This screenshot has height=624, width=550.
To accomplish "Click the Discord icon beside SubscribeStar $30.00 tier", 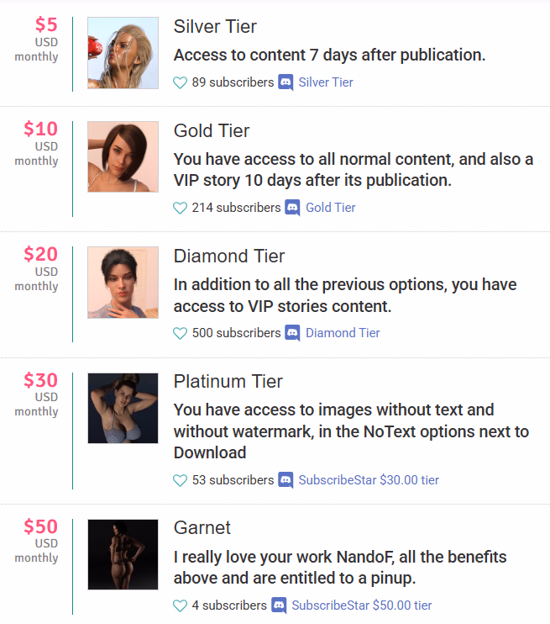I will pyautogui.click(x=285, y=480).
